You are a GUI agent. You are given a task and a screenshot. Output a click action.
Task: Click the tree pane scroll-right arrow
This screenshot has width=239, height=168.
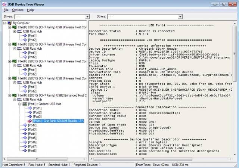point(84,159)
